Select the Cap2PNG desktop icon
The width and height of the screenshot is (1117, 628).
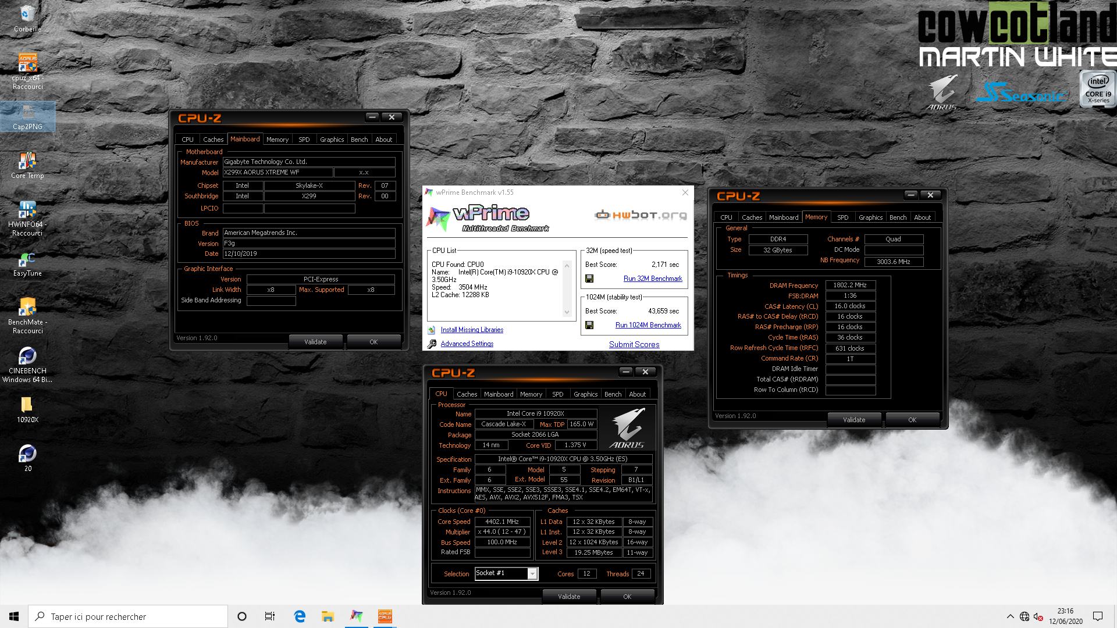(27, 116)
